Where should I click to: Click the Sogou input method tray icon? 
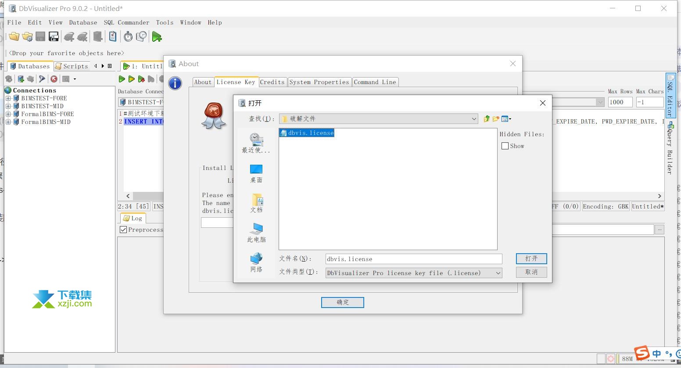click(x=642, y=353)
